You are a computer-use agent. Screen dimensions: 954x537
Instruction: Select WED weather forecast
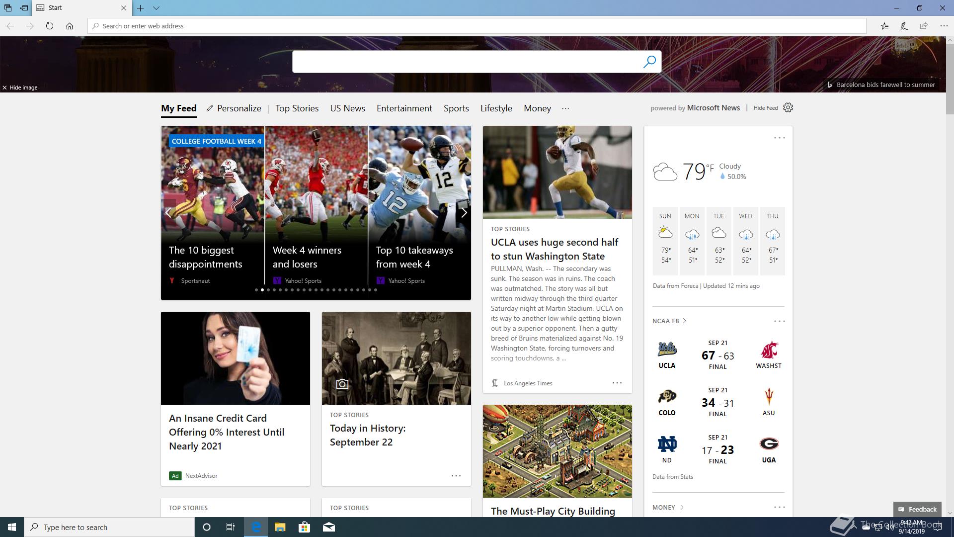pyautogui.click(x=746, y=241)
